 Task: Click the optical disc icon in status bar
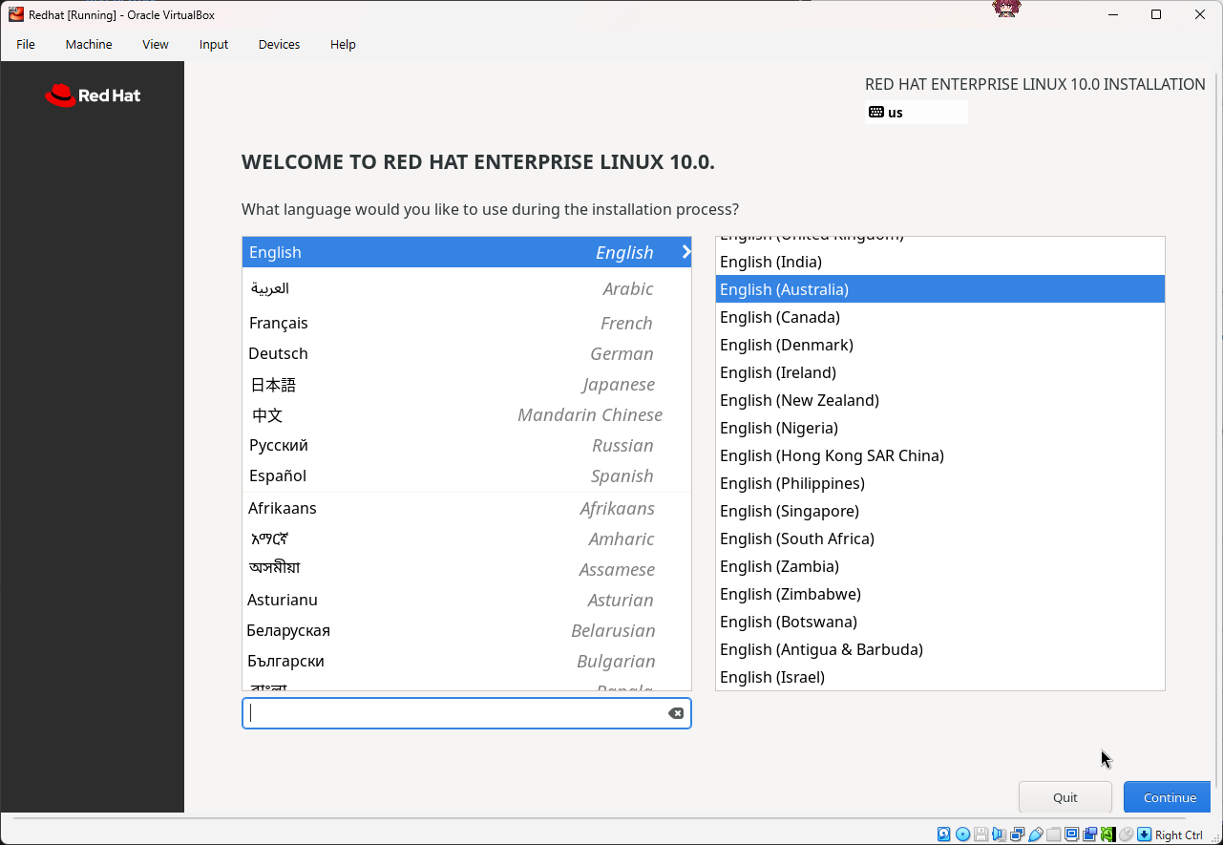[962, 834]
